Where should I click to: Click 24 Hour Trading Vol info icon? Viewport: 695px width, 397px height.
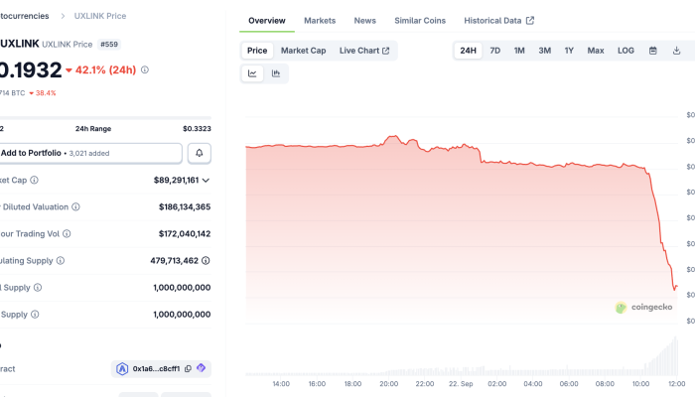pos(67,233)
